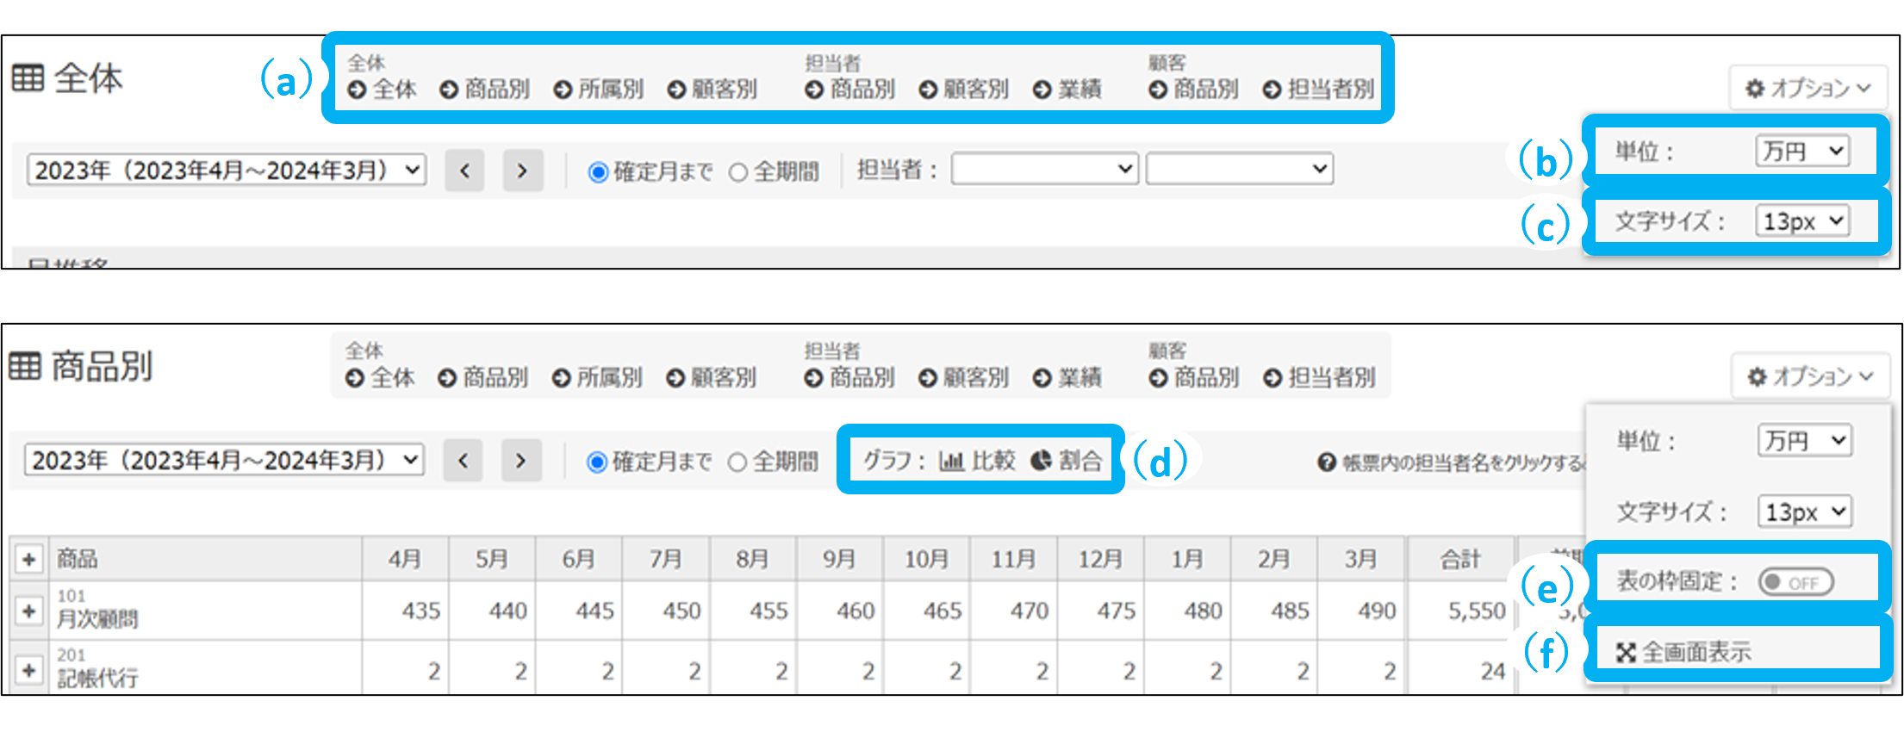The height and width of the screenshot is (732, 1904).
Task: Open 文字サイズ dropdown on 全体 page
Action: (1801, 221)
